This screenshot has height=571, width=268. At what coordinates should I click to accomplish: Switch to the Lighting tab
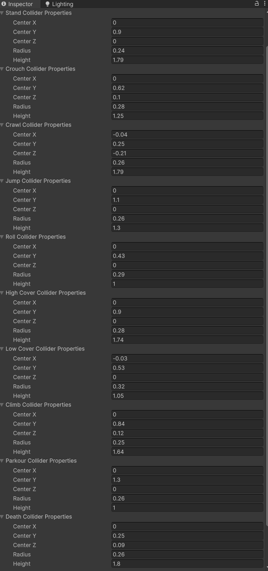click(59, 4)
